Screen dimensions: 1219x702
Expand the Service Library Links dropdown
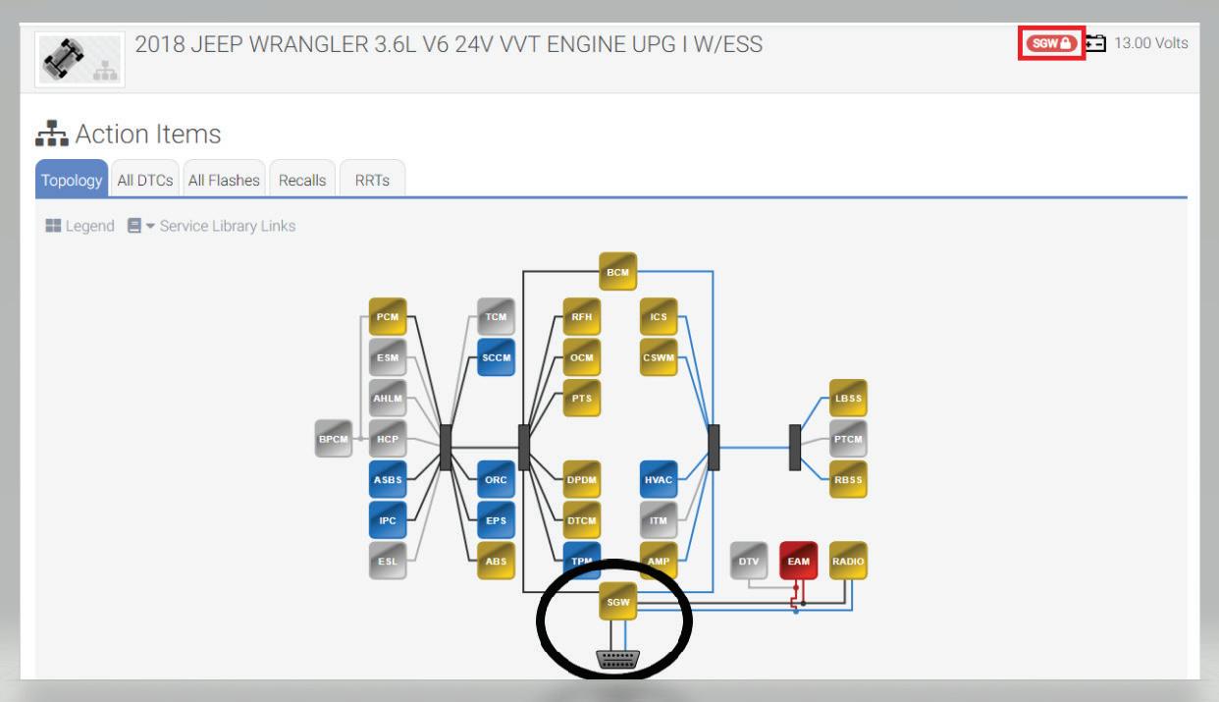tap(211, 226)
